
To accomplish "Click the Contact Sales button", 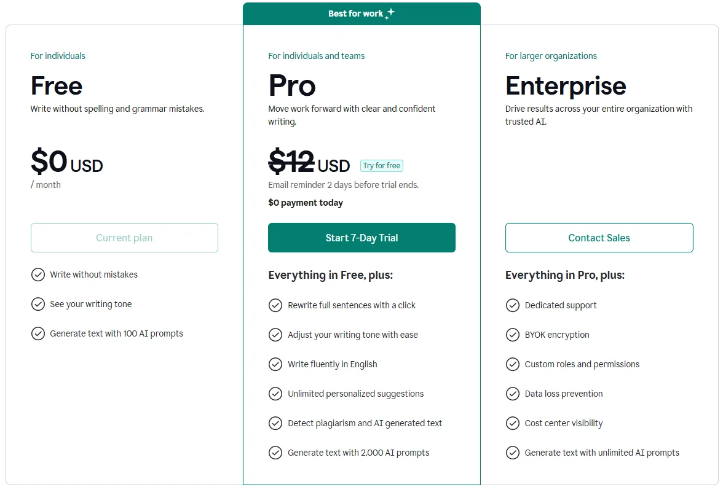I will [x=599, y=238].
